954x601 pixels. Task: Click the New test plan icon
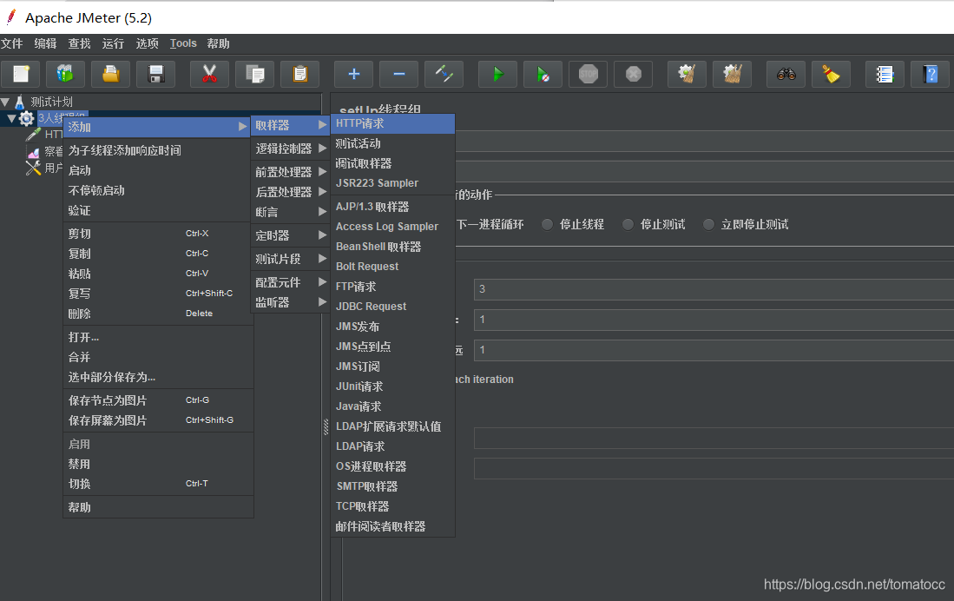point(21,75)
